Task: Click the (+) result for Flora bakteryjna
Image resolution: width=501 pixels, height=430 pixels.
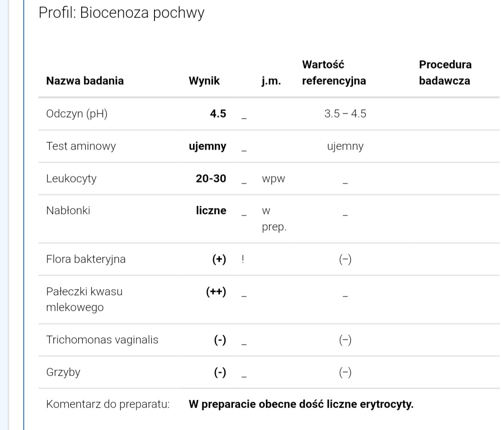Action: 219,259
